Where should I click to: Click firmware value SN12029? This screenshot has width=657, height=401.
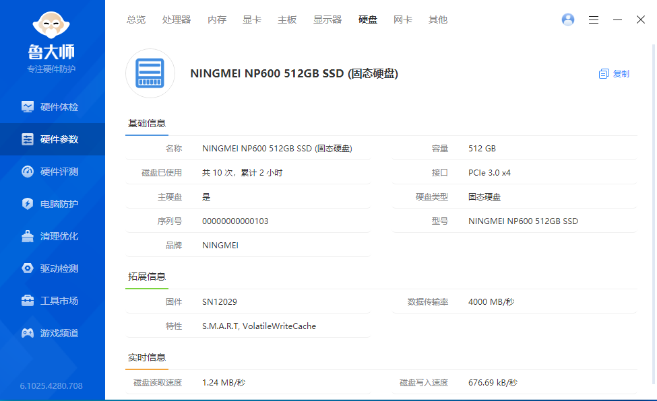[x=220, y=302]
